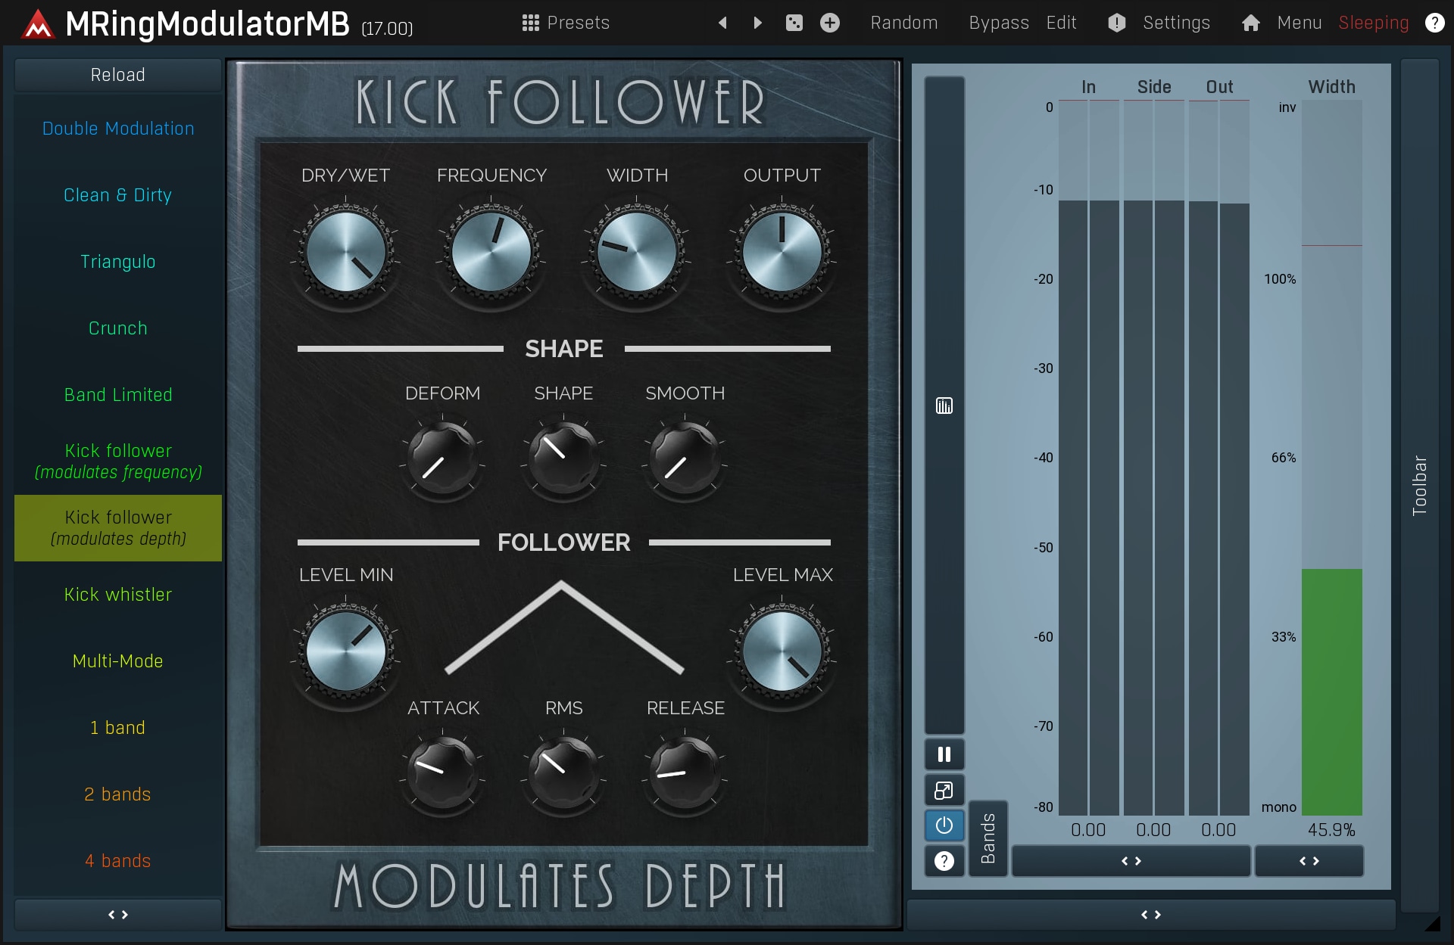
Task: Click the random dice icon
Action: coord(794,23)
